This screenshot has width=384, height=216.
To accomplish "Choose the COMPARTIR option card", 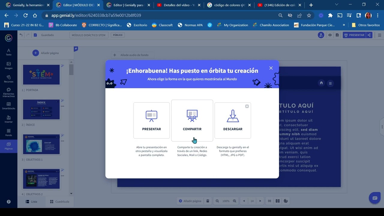I will click(x=192, y=121).
